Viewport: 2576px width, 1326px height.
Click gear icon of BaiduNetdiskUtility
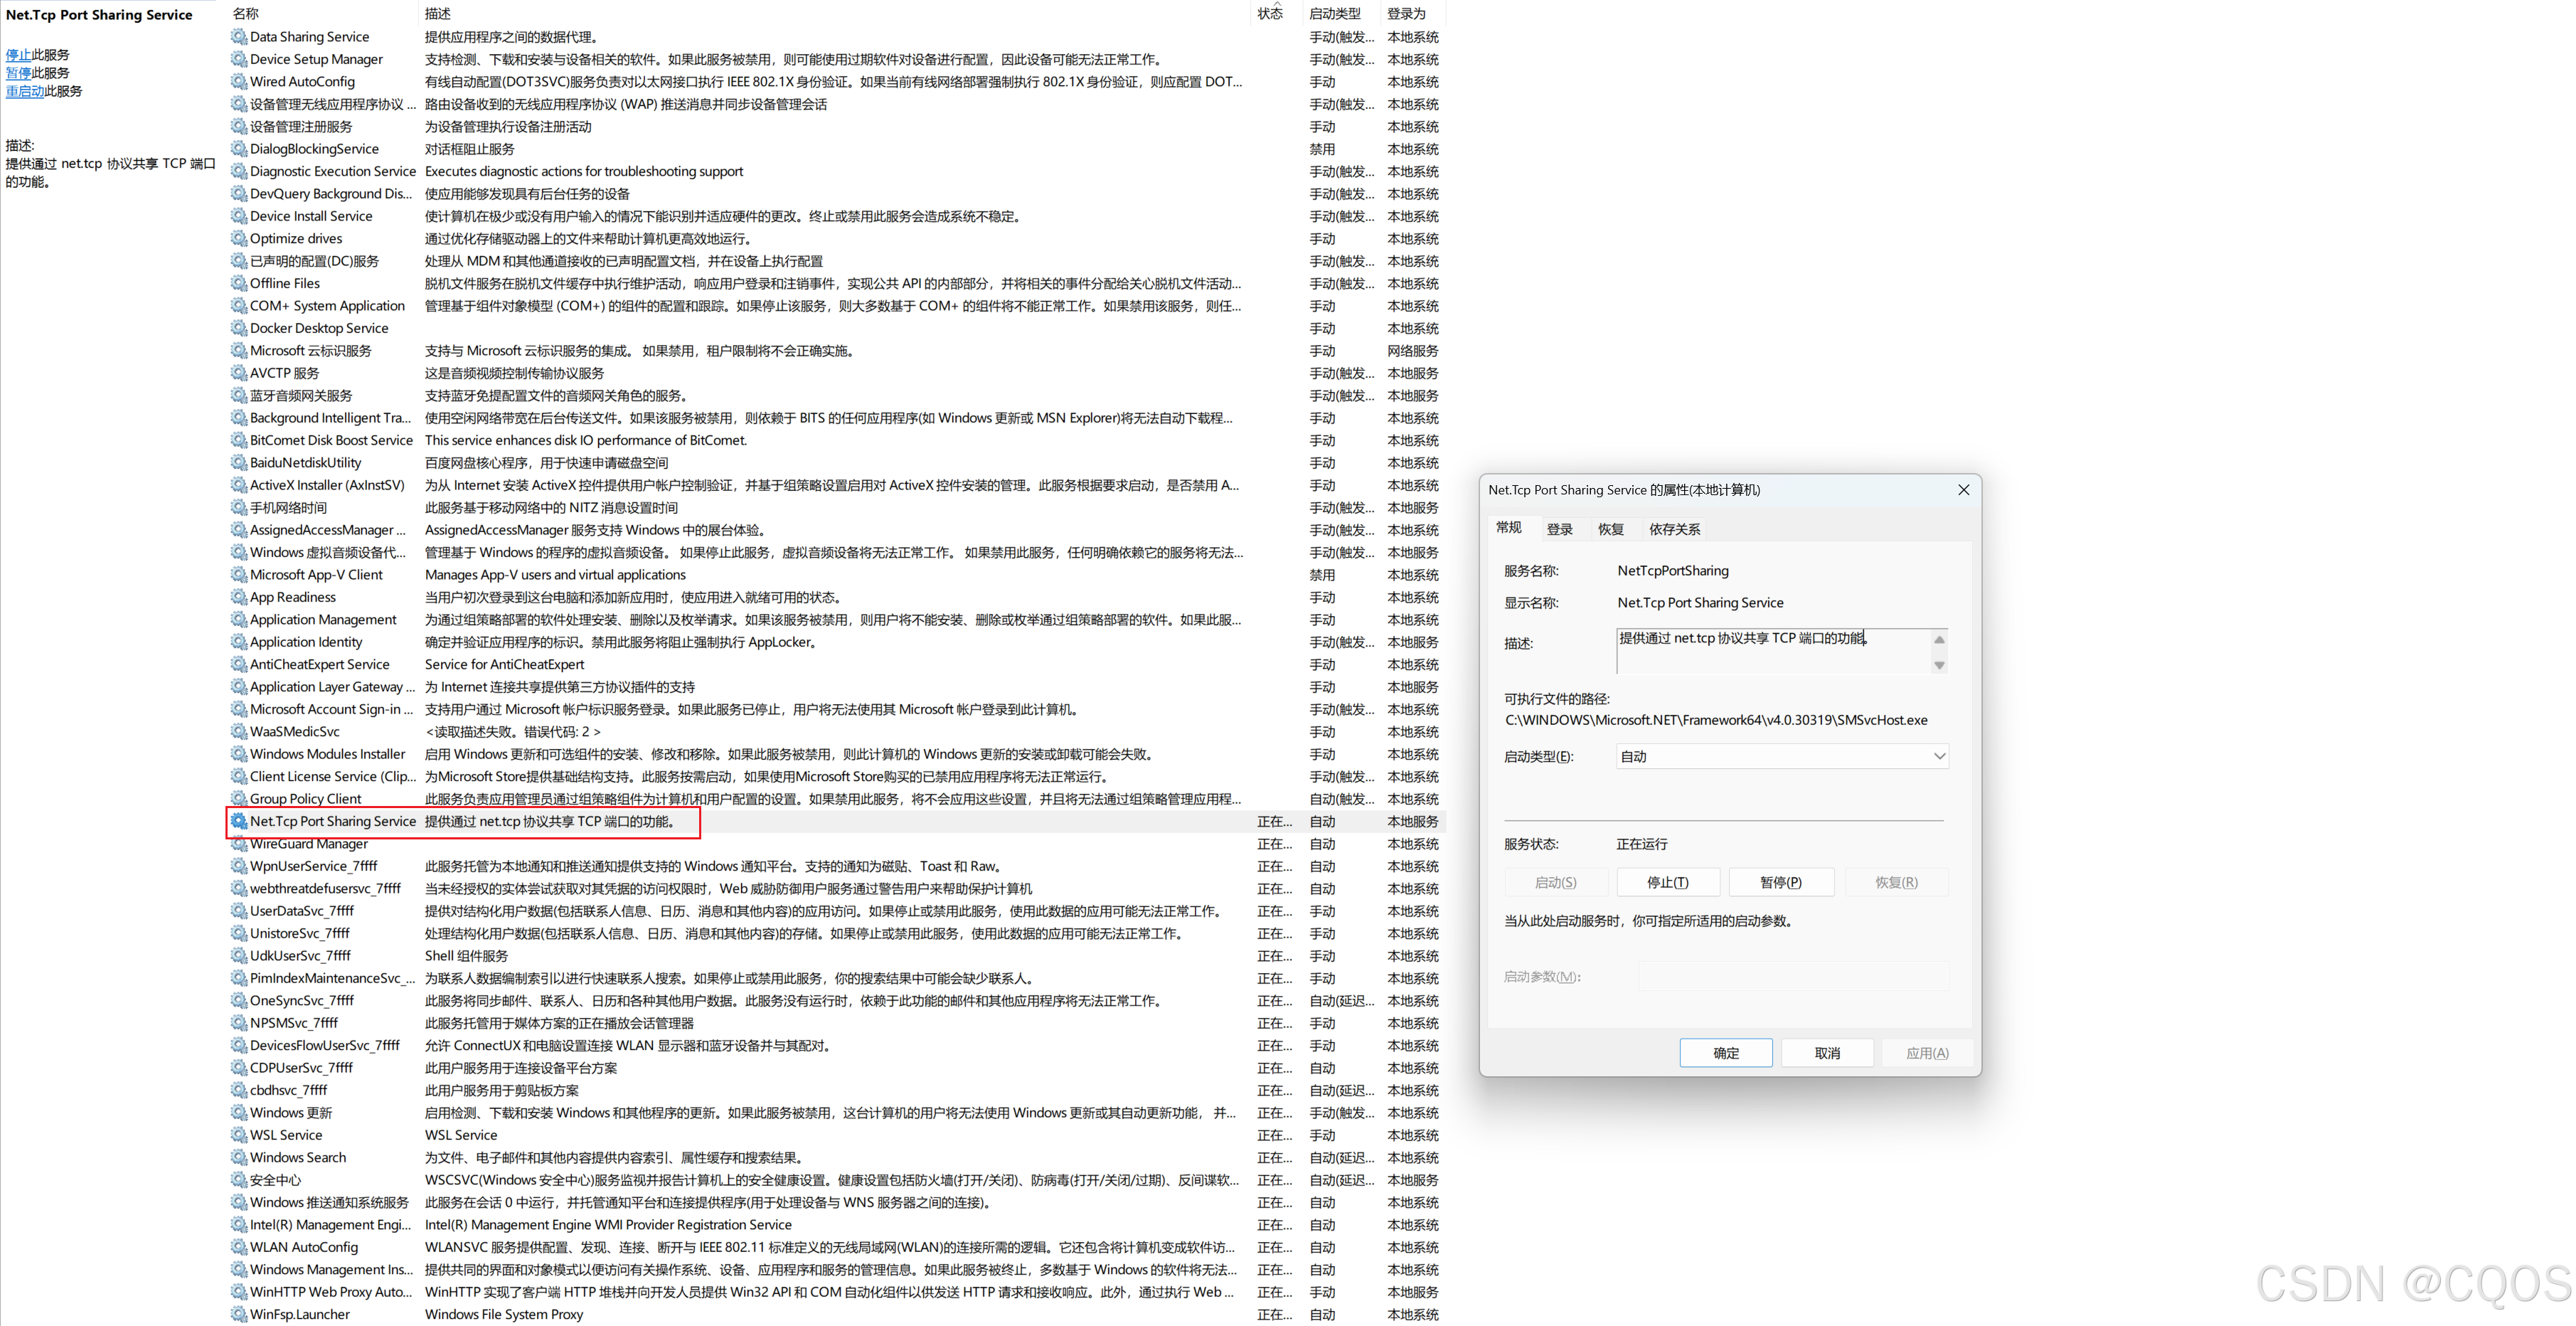(239, 462)
